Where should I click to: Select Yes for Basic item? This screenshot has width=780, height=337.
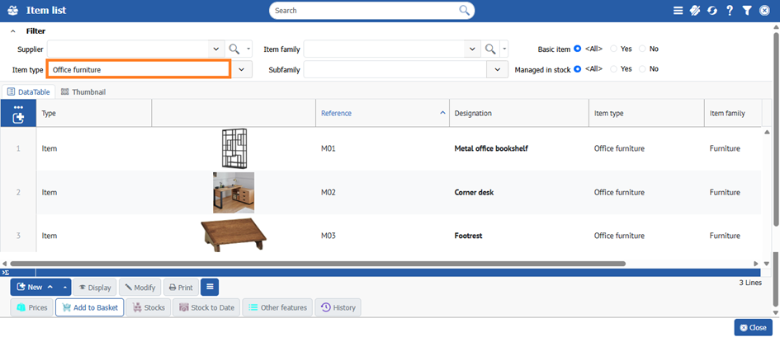coord(614,49)
